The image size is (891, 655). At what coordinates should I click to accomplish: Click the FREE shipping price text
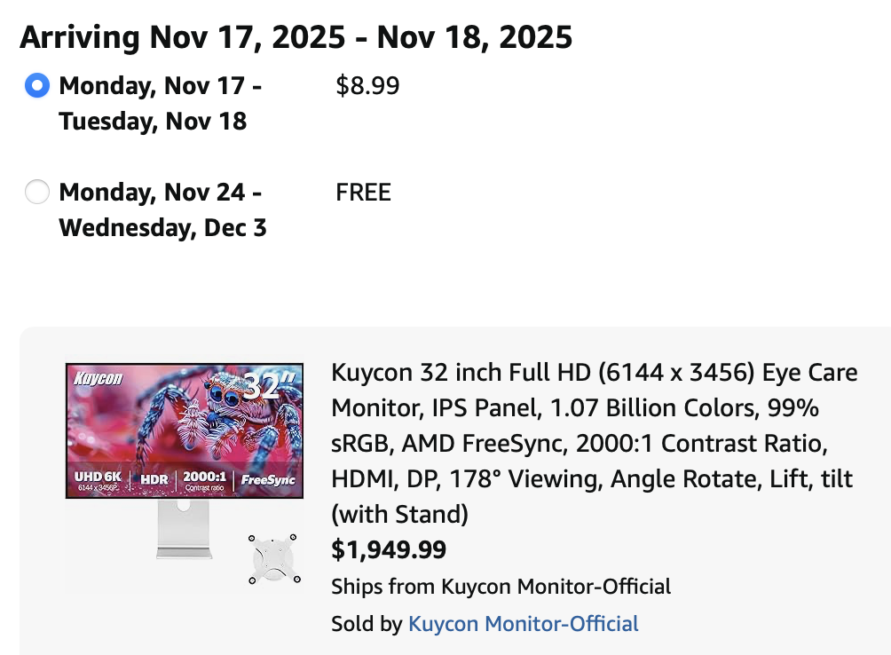pos(363,192)
